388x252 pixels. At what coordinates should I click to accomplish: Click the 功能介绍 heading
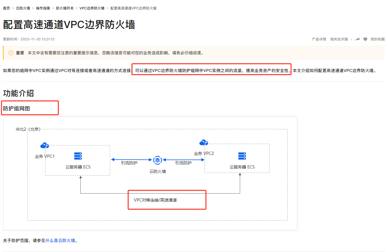18,93
